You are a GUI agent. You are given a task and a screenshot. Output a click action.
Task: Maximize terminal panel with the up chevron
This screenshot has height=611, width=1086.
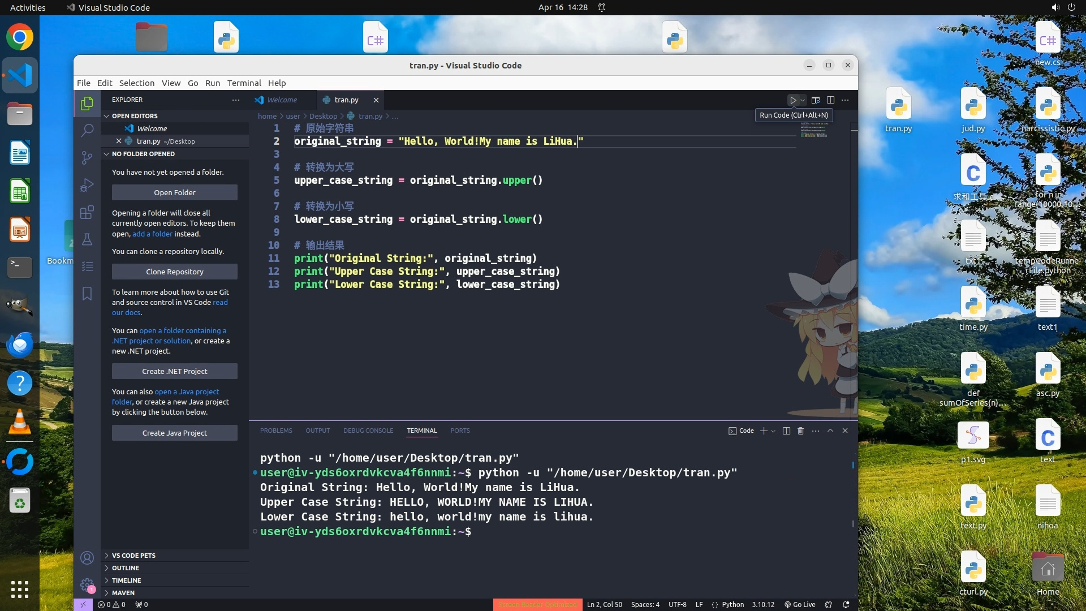[x=830, y=431]
